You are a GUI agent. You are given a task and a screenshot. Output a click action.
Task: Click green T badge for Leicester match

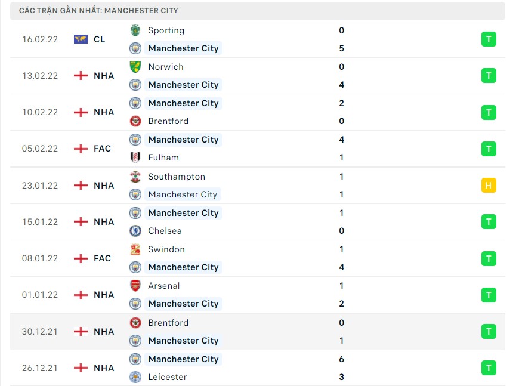coord(489,368)
